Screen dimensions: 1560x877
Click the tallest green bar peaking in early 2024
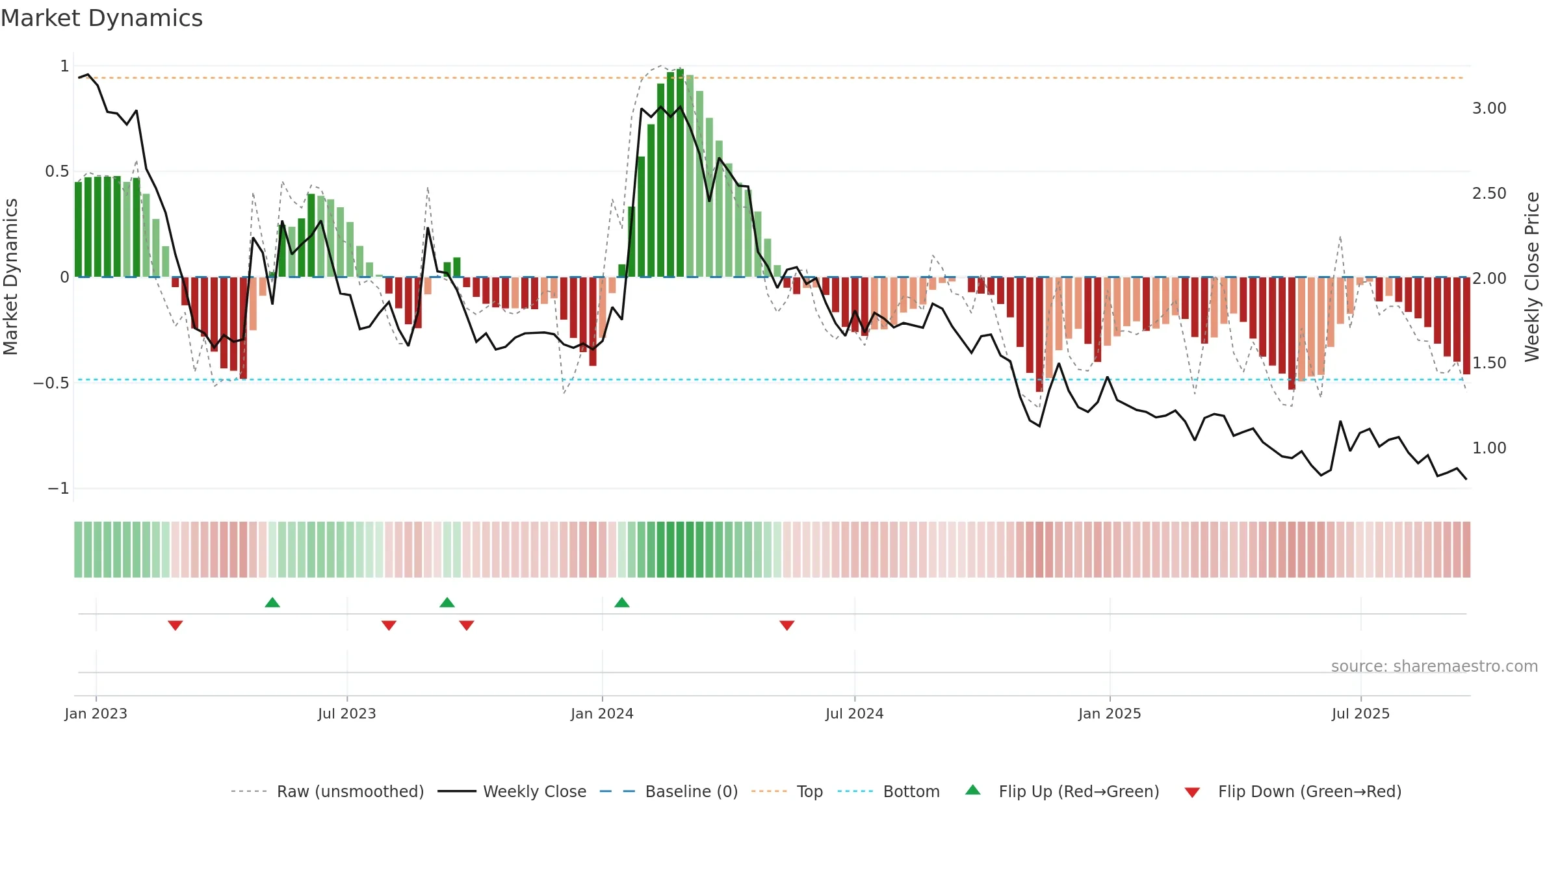click(x=680, y=173)
